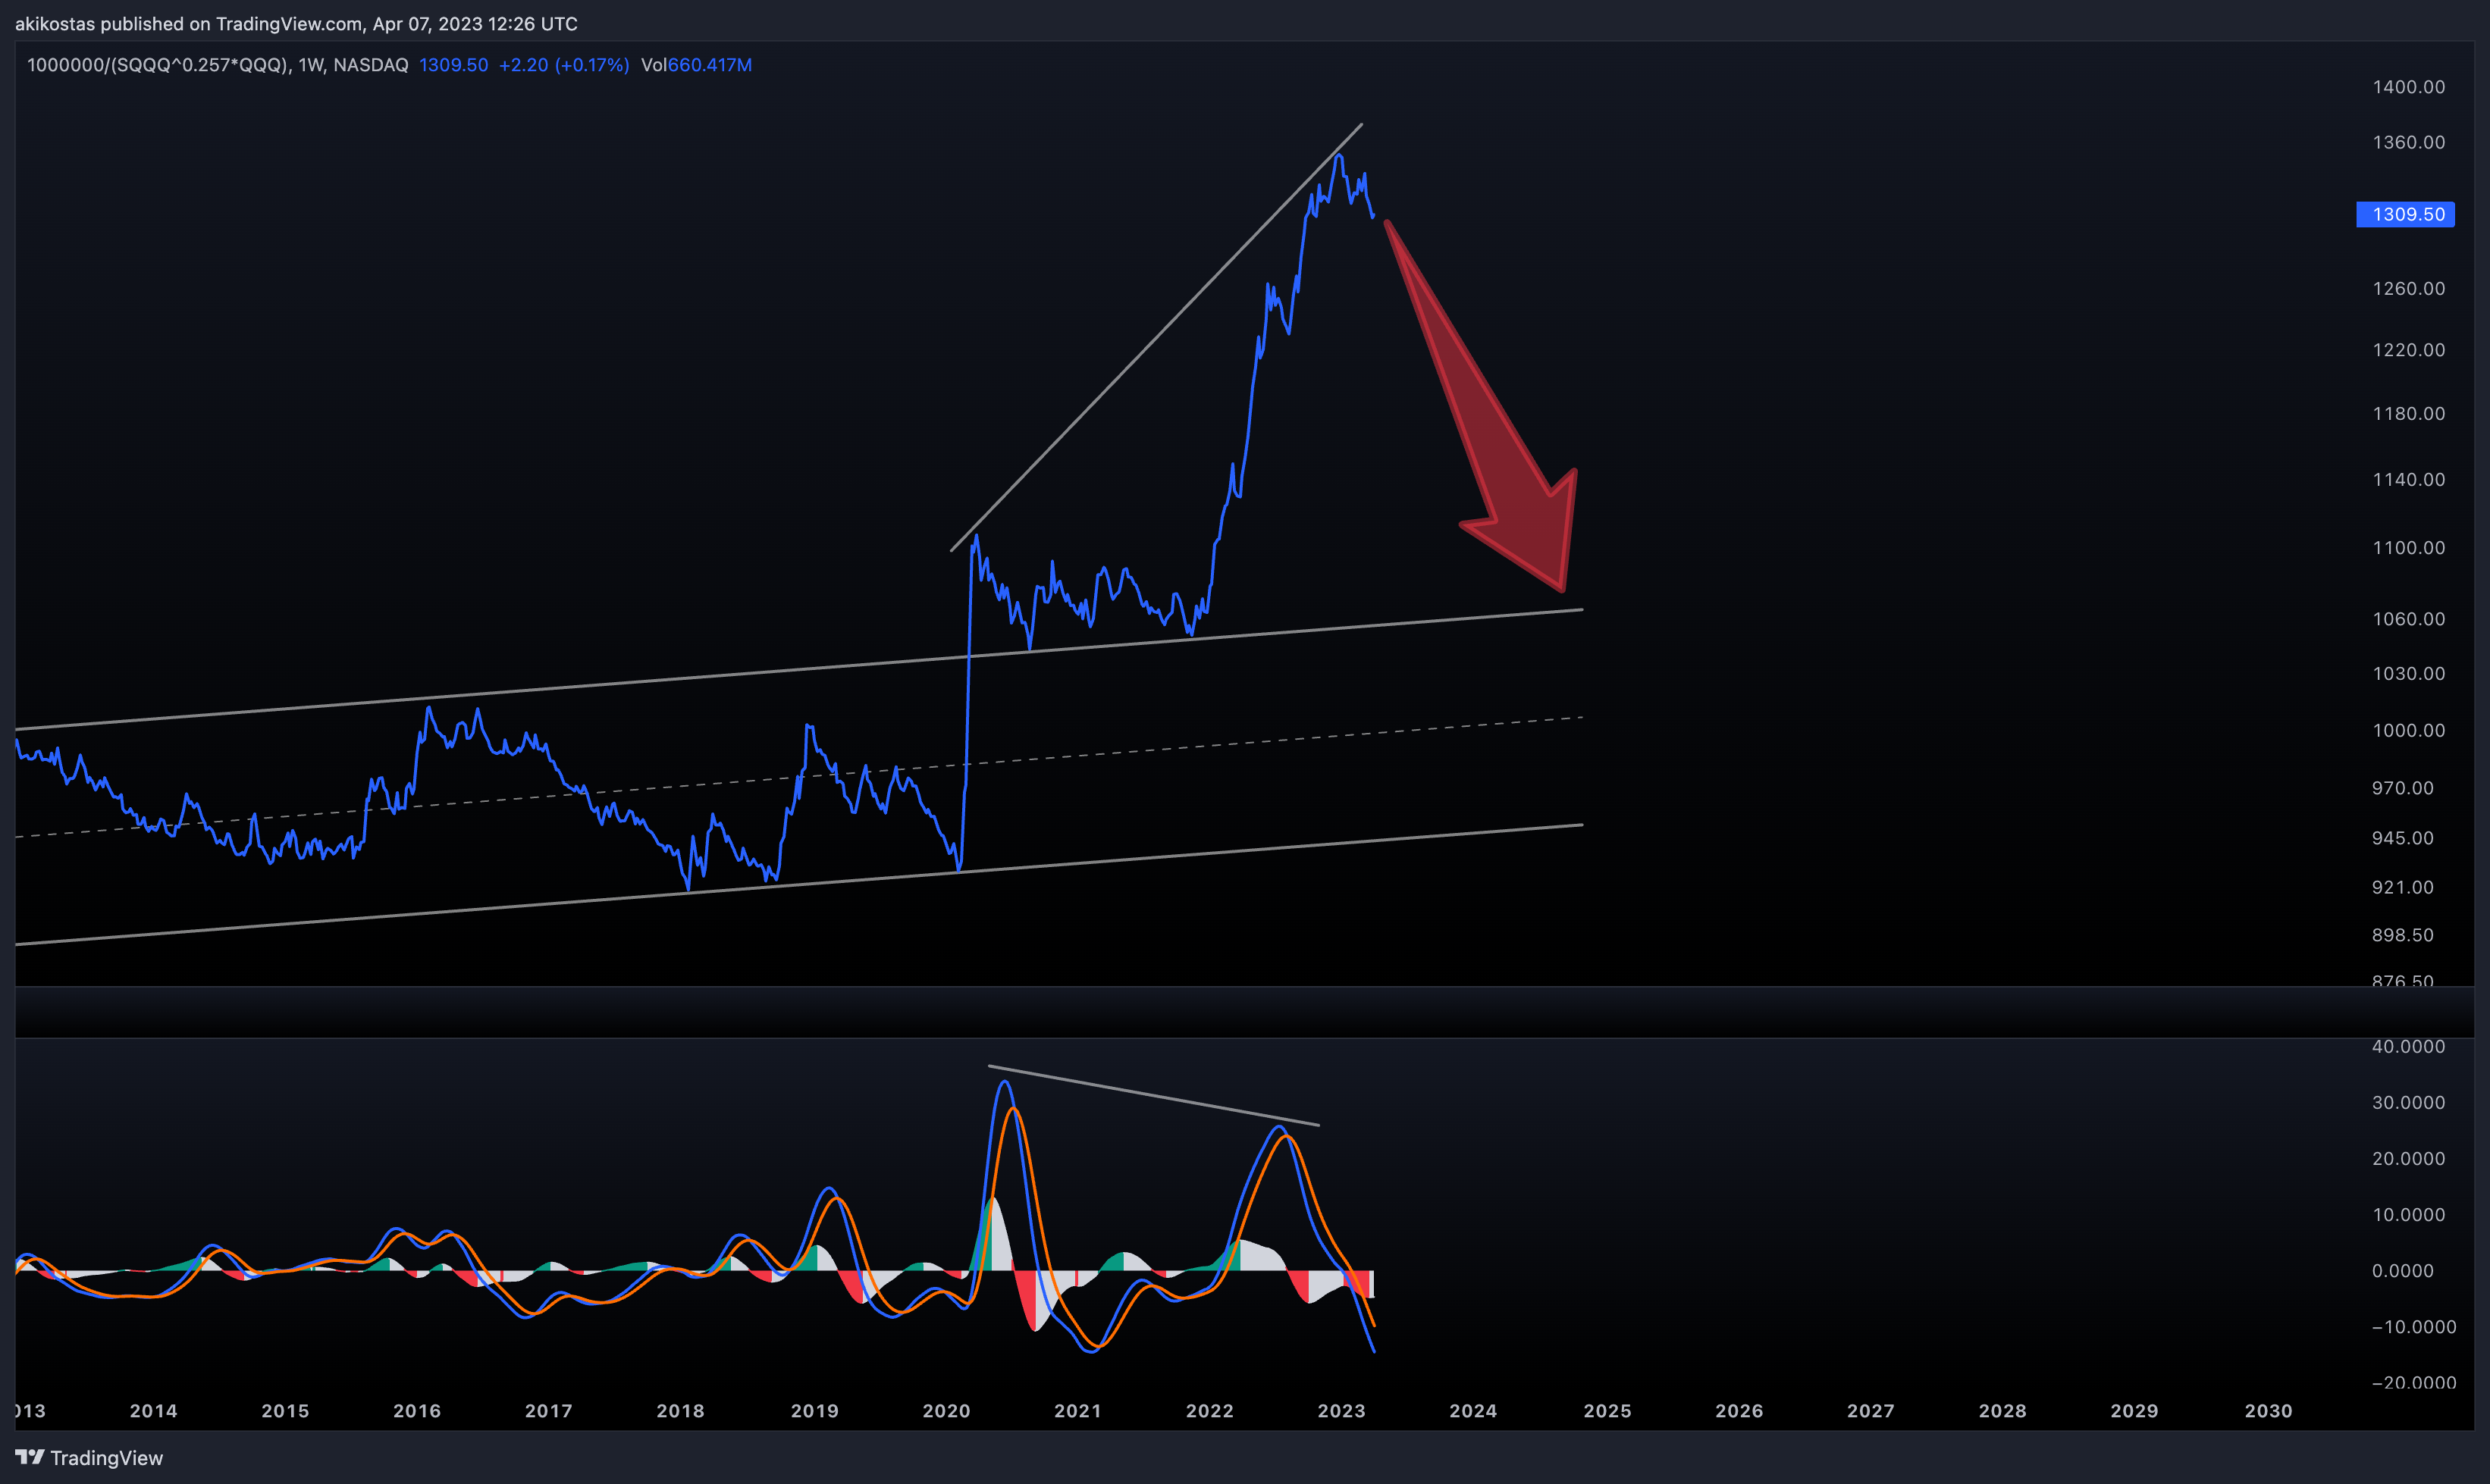
Task: Click the 2020 year on time axis
Action: pos(946,1411)
